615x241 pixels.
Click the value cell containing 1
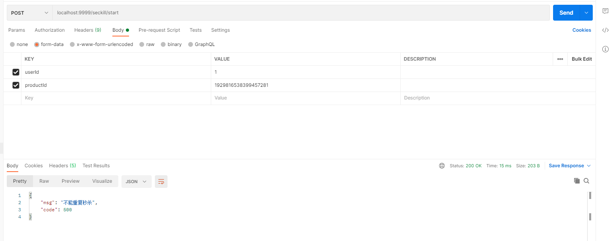coord(306,72)
